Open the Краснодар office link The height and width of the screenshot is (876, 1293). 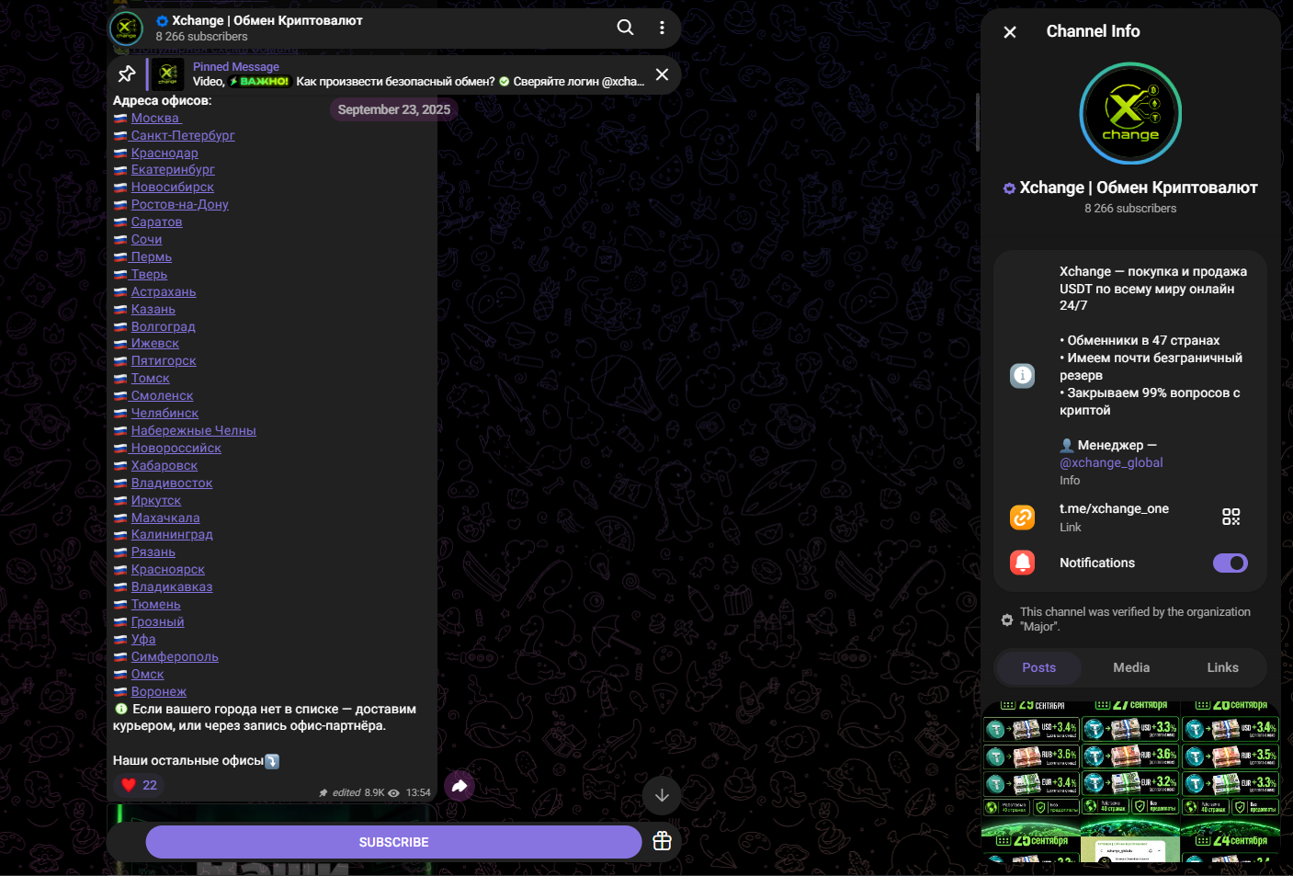coord(164,153)
